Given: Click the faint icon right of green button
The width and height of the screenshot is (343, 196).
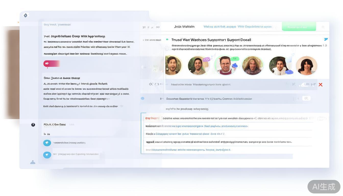Looking at the screenshot, I should click(x=323, y=27).
